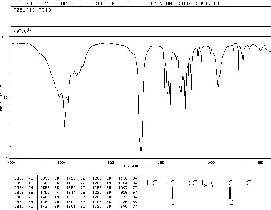Screen dimensions: 271x210
Task: Click the 726 peak table entry
Action: coord(129,202)
